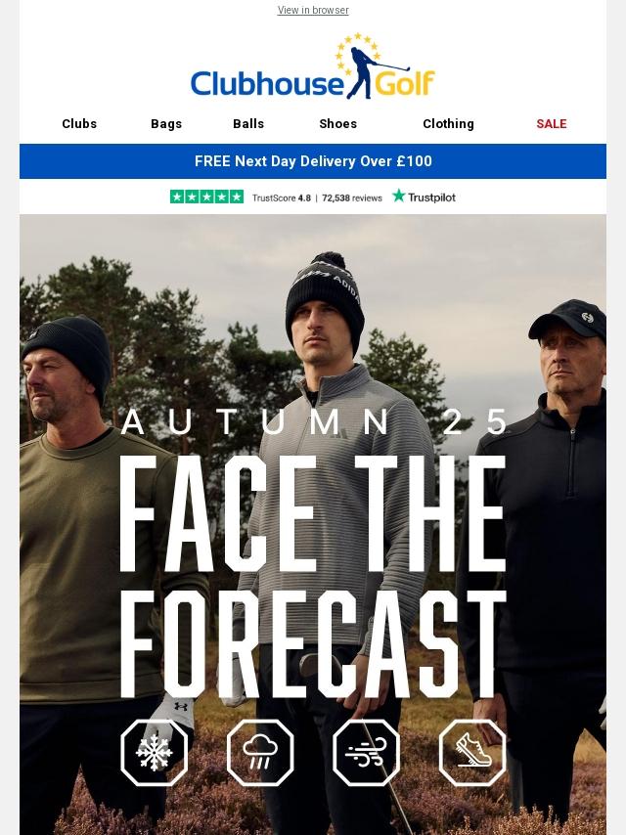
Task: Click the FACE THE FORECAST headline
Action: point(312,576)
